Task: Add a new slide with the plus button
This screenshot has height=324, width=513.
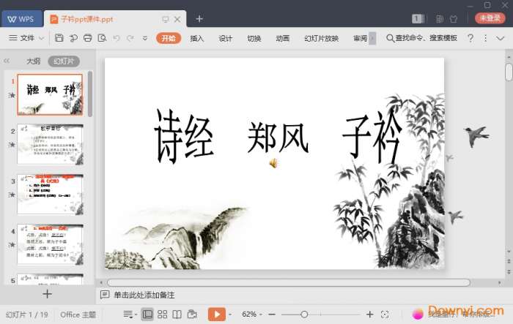Action: (x=47, y=294)
